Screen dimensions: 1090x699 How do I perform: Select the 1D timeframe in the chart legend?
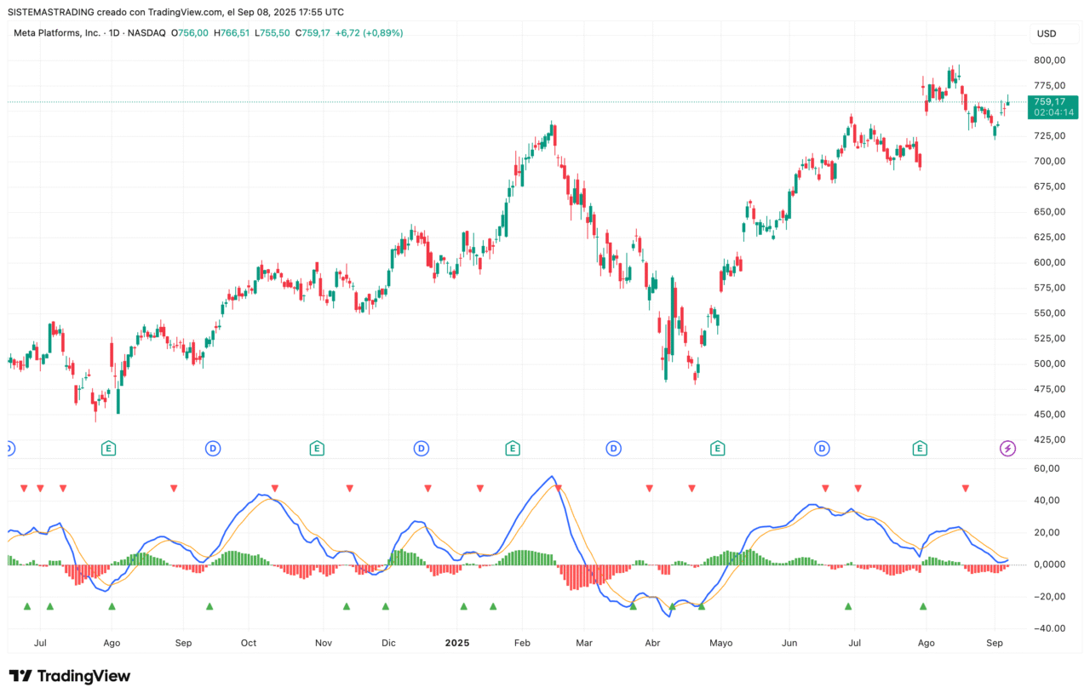[x=115, y=32]
